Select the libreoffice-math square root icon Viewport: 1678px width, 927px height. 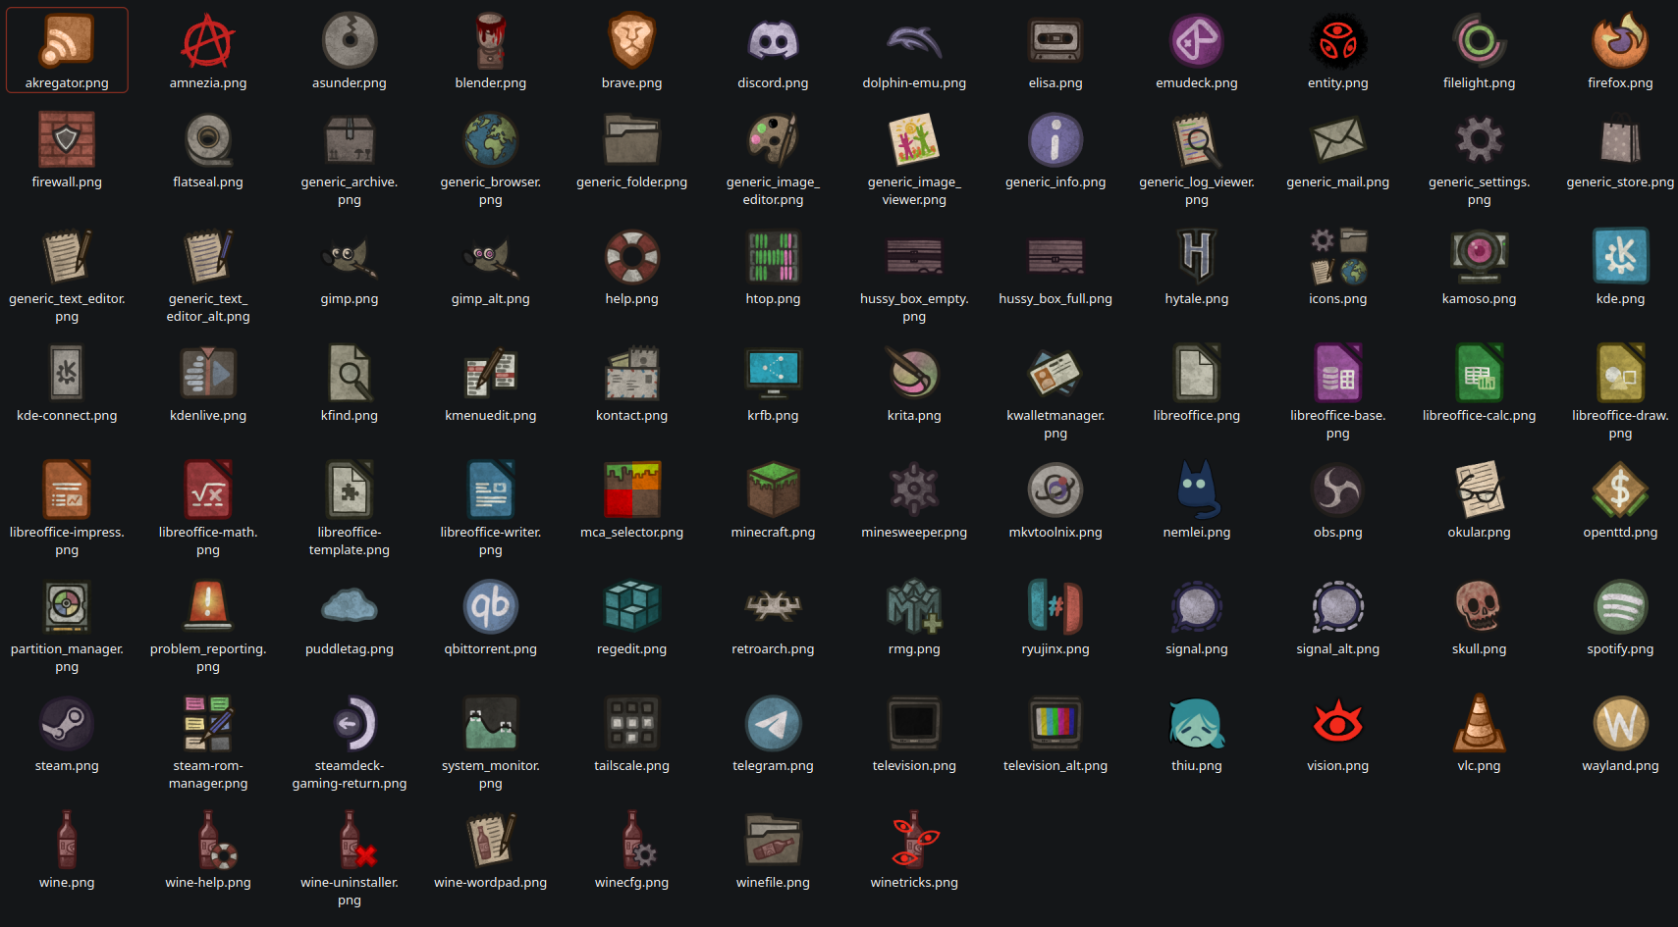coord(208,489)
